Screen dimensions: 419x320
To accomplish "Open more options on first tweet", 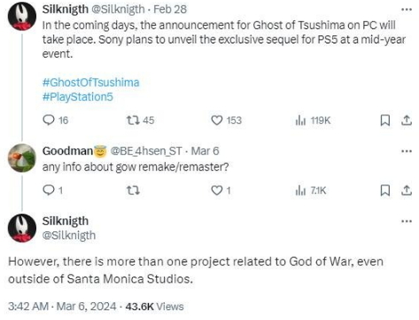I will [x=407, y=10].
